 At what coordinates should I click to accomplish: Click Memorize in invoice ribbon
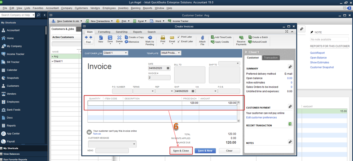click(132, 42)
